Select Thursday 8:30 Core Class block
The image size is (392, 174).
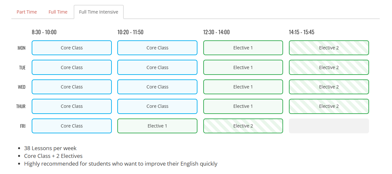point(72,106)
